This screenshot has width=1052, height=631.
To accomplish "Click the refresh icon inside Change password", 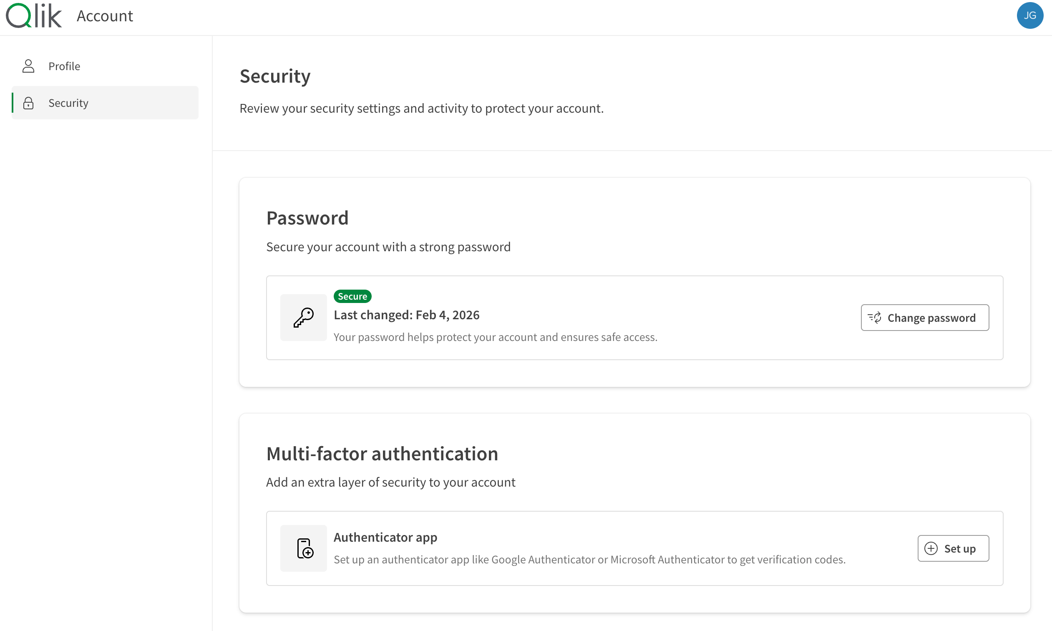I will click(x=875, y=318).
